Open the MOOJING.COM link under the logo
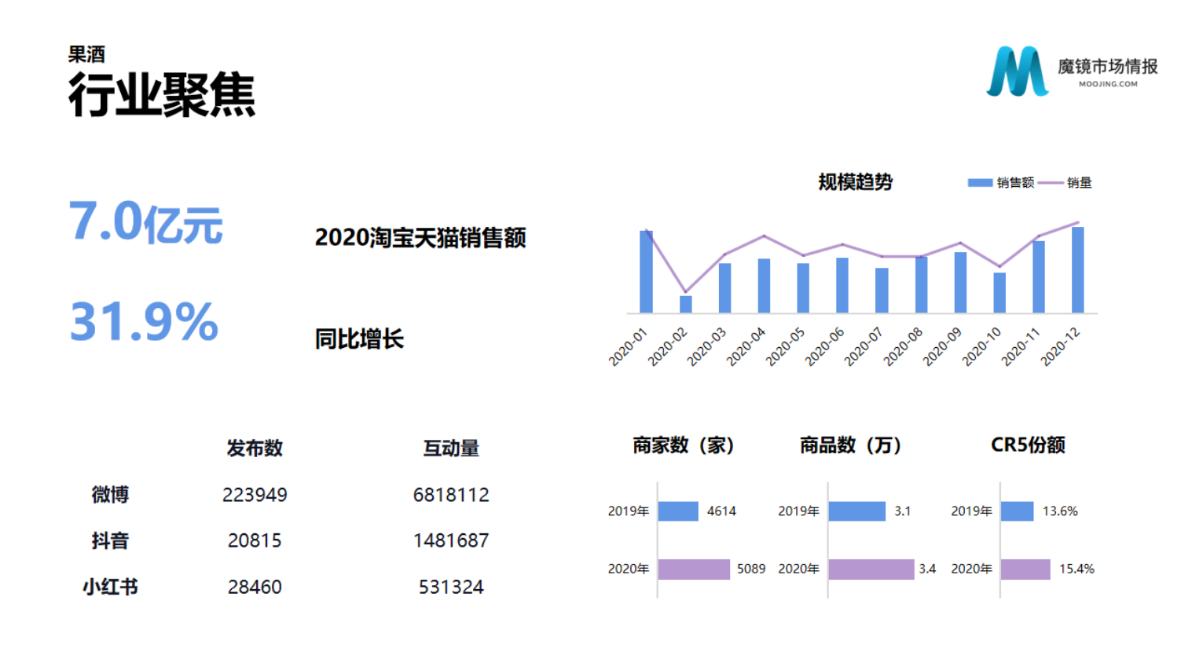Viewport: 1192px width, 670px height. (1107, 84)
